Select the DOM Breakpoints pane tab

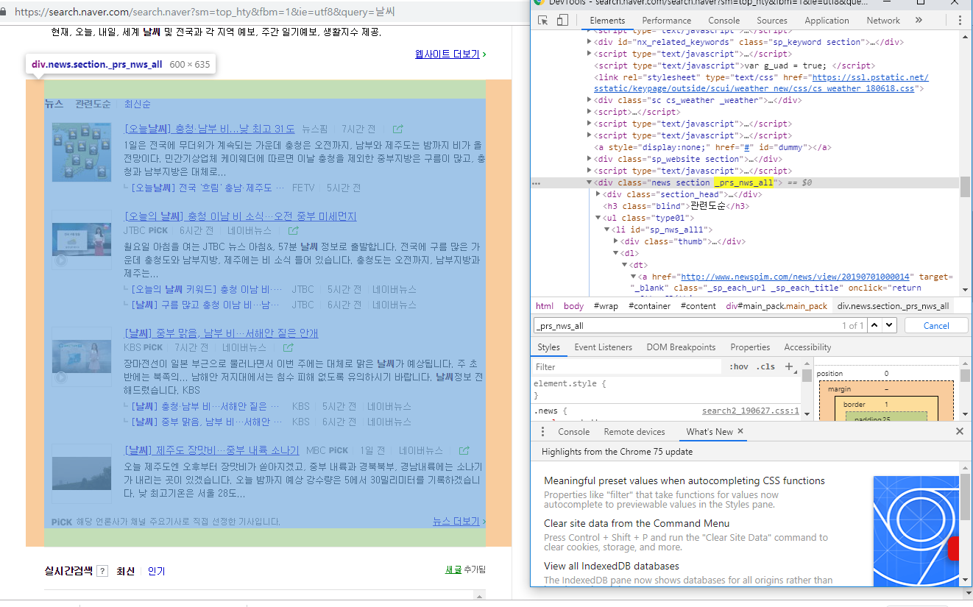(x=681, y=347)
